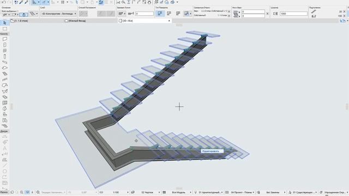Image resolution: width=349 pixels, height=196 pixels.
Task: Choose the Zone tool
Action: tap(5, 120)
